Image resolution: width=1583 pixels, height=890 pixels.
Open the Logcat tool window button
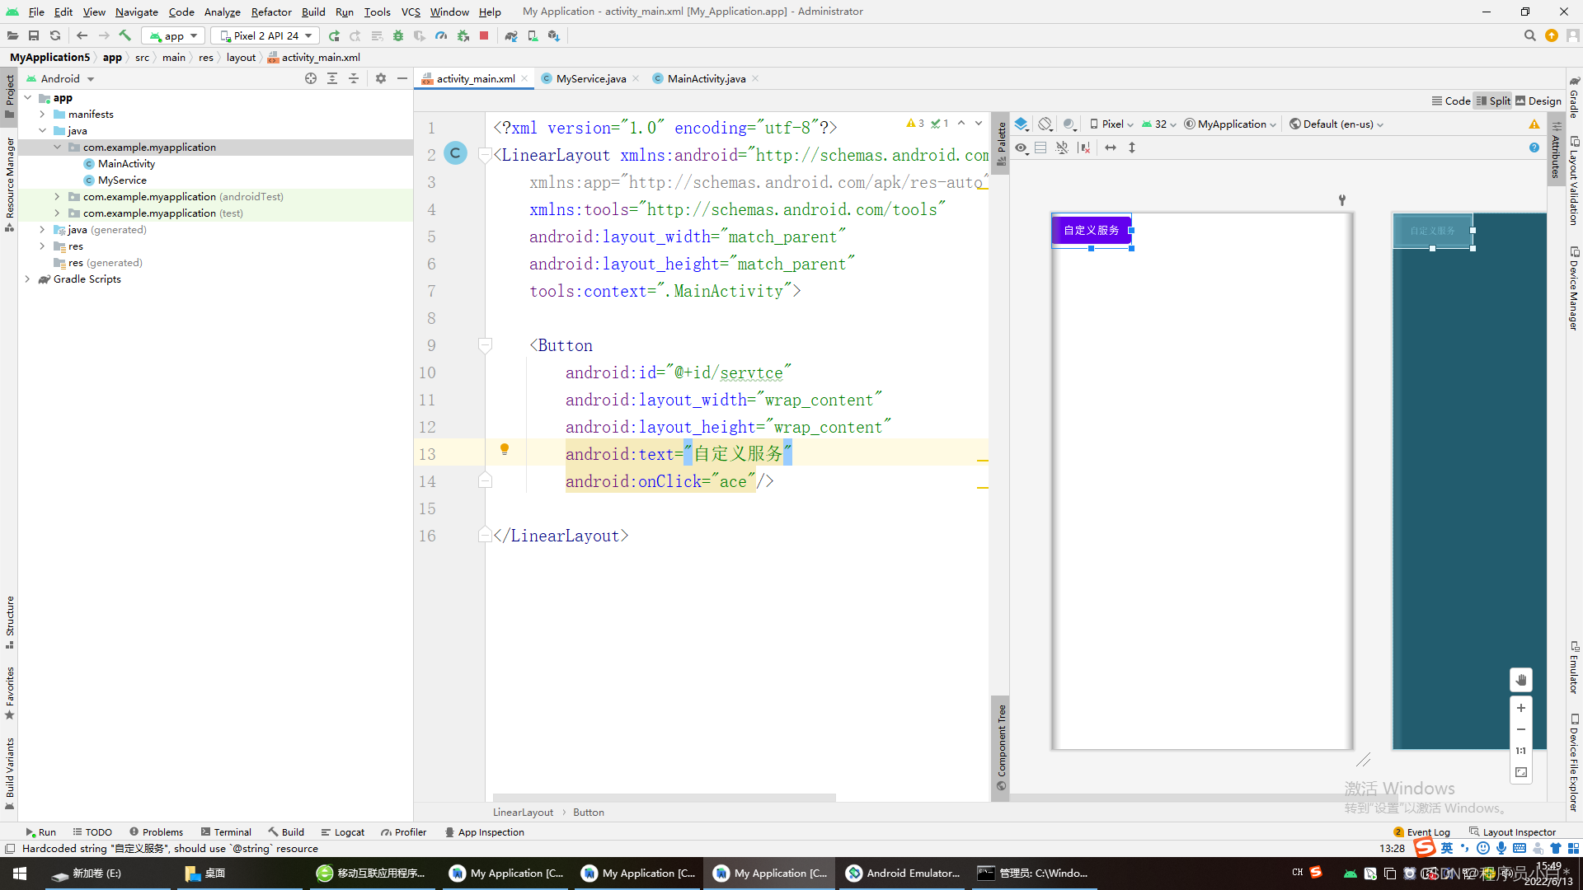pyautogui.click(x=343, y=832)
